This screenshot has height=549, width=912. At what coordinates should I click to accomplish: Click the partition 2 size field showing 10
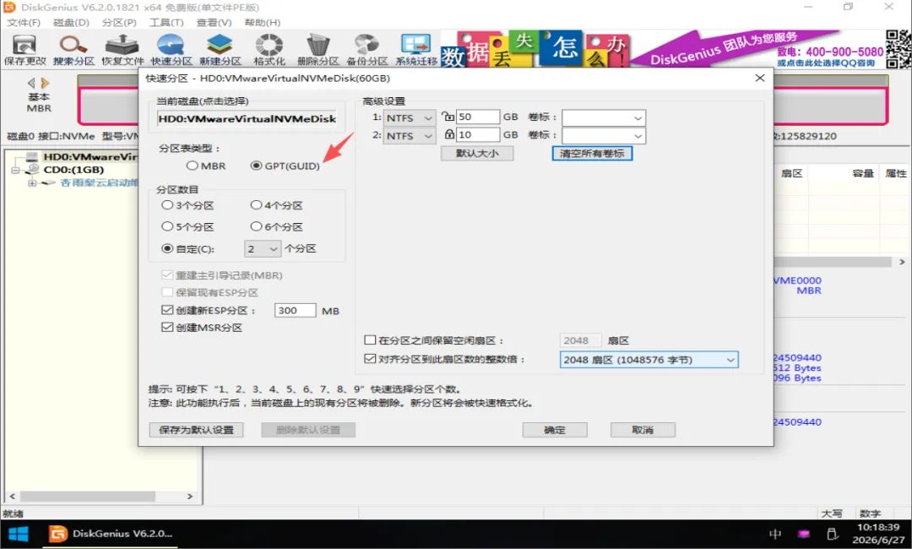pos(477,135)
